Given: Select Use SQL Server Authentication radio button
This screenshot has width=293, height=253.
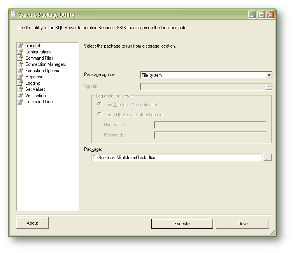Looking at the screenshot, I should tap(100, 115).
